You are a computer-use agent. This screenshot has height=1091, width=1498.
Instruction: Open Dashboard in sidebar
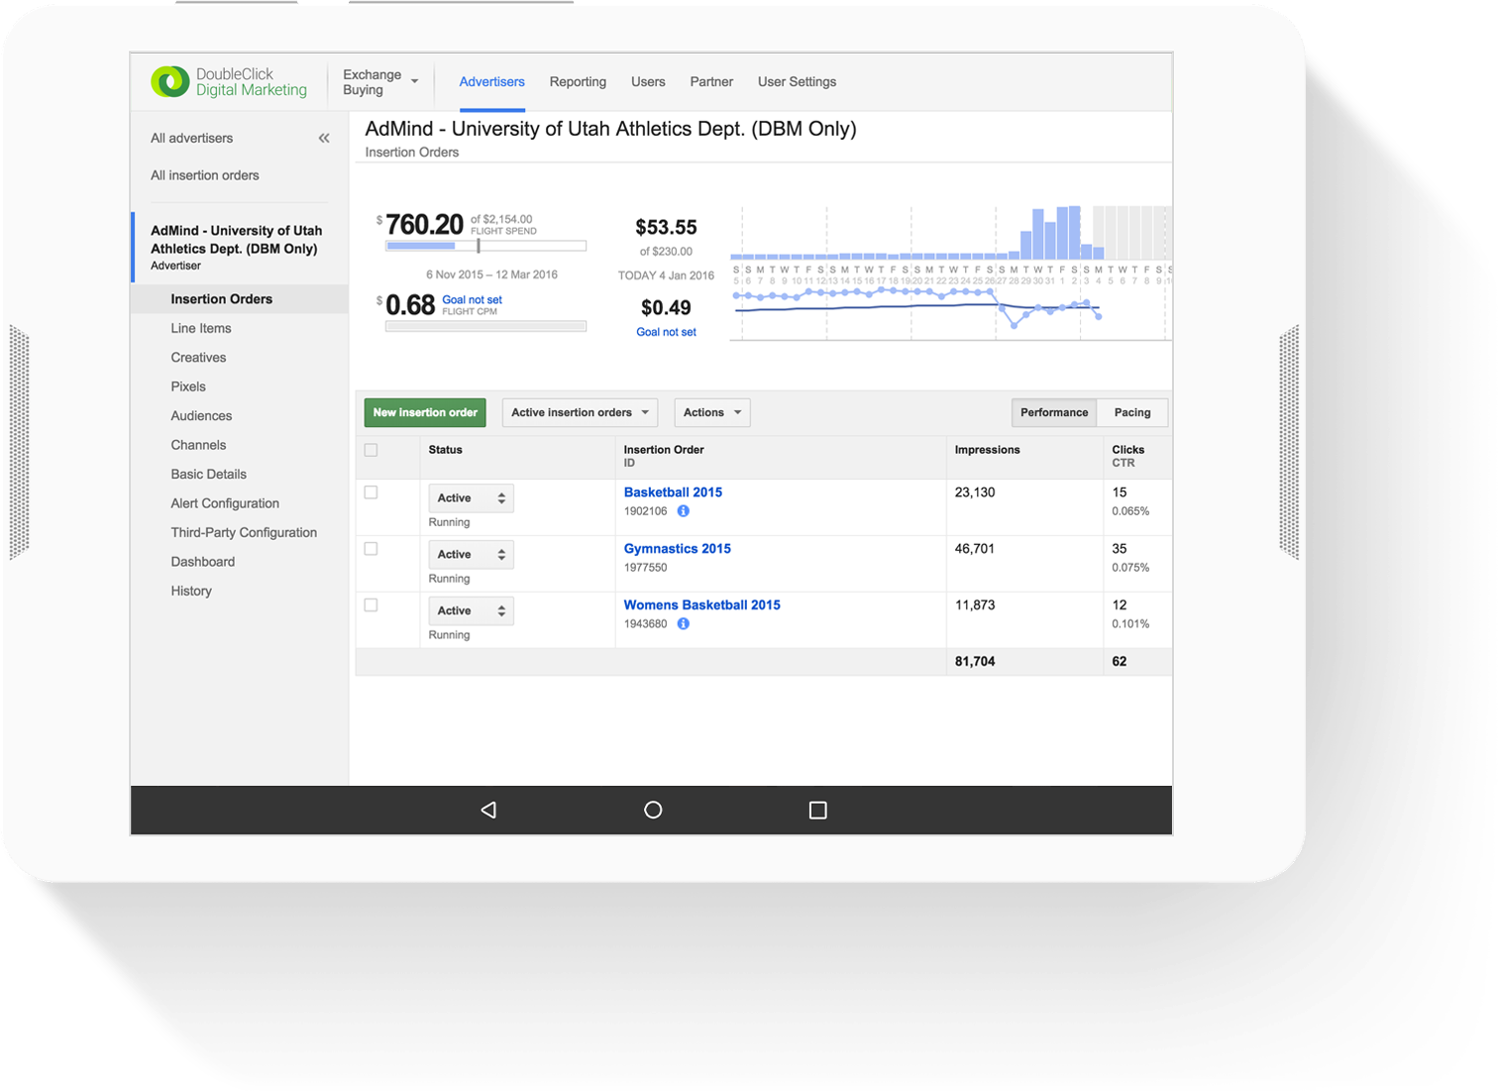coord(202,562)
